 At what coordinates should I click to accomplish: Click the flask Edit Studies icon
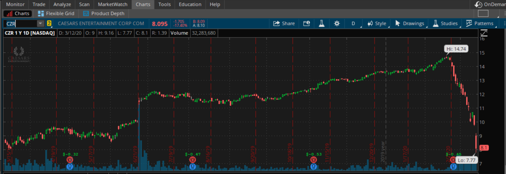tap(321, 24)
